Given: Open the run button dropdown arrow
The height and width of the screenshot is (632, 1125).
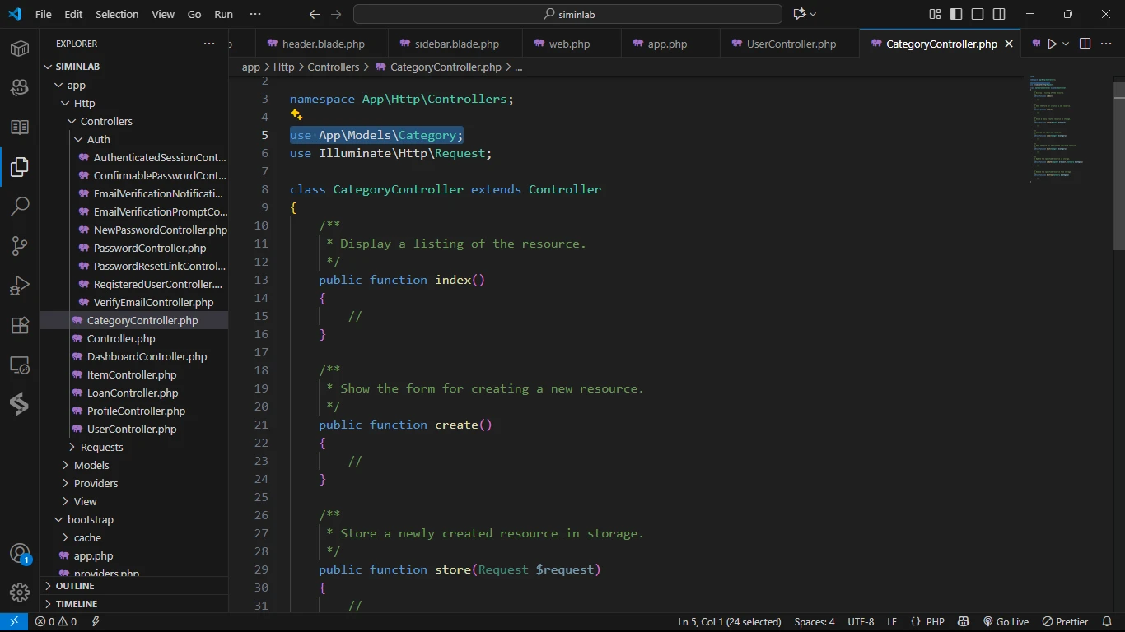Looking at the screenshot, I should coord(1066,44).
